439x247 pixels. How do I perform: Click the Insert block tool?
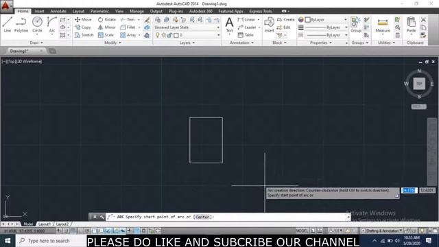(x=269, y=25)
